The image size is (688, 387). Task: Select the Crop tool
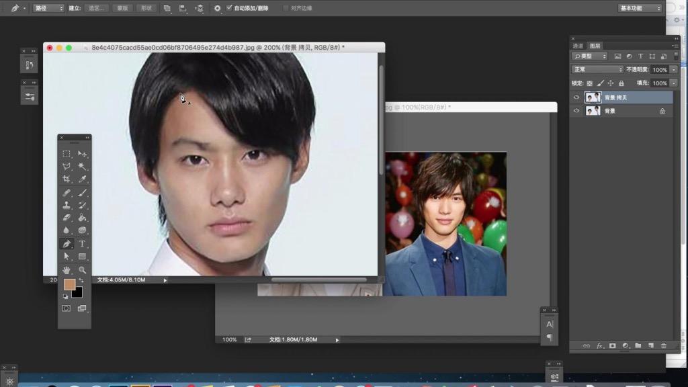67,179
